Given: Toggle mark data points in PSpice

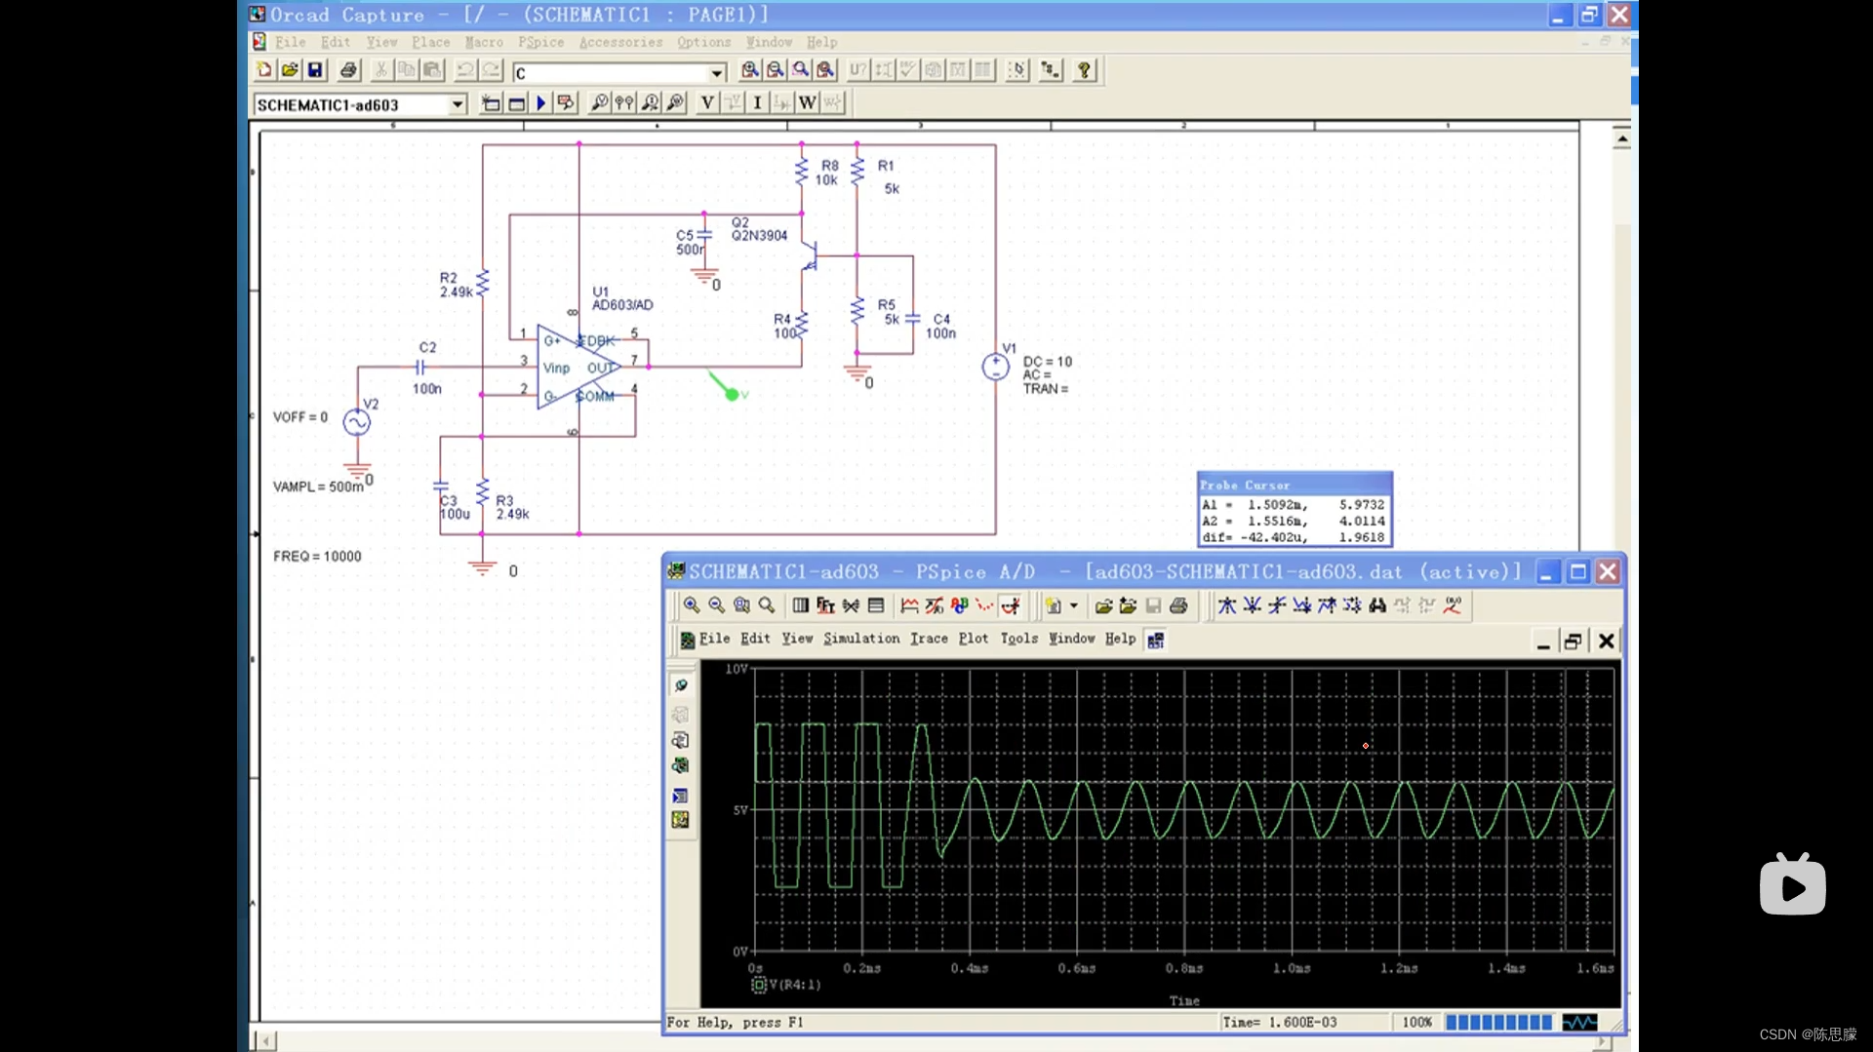Looking at the screenshot, I should point(985,605).
